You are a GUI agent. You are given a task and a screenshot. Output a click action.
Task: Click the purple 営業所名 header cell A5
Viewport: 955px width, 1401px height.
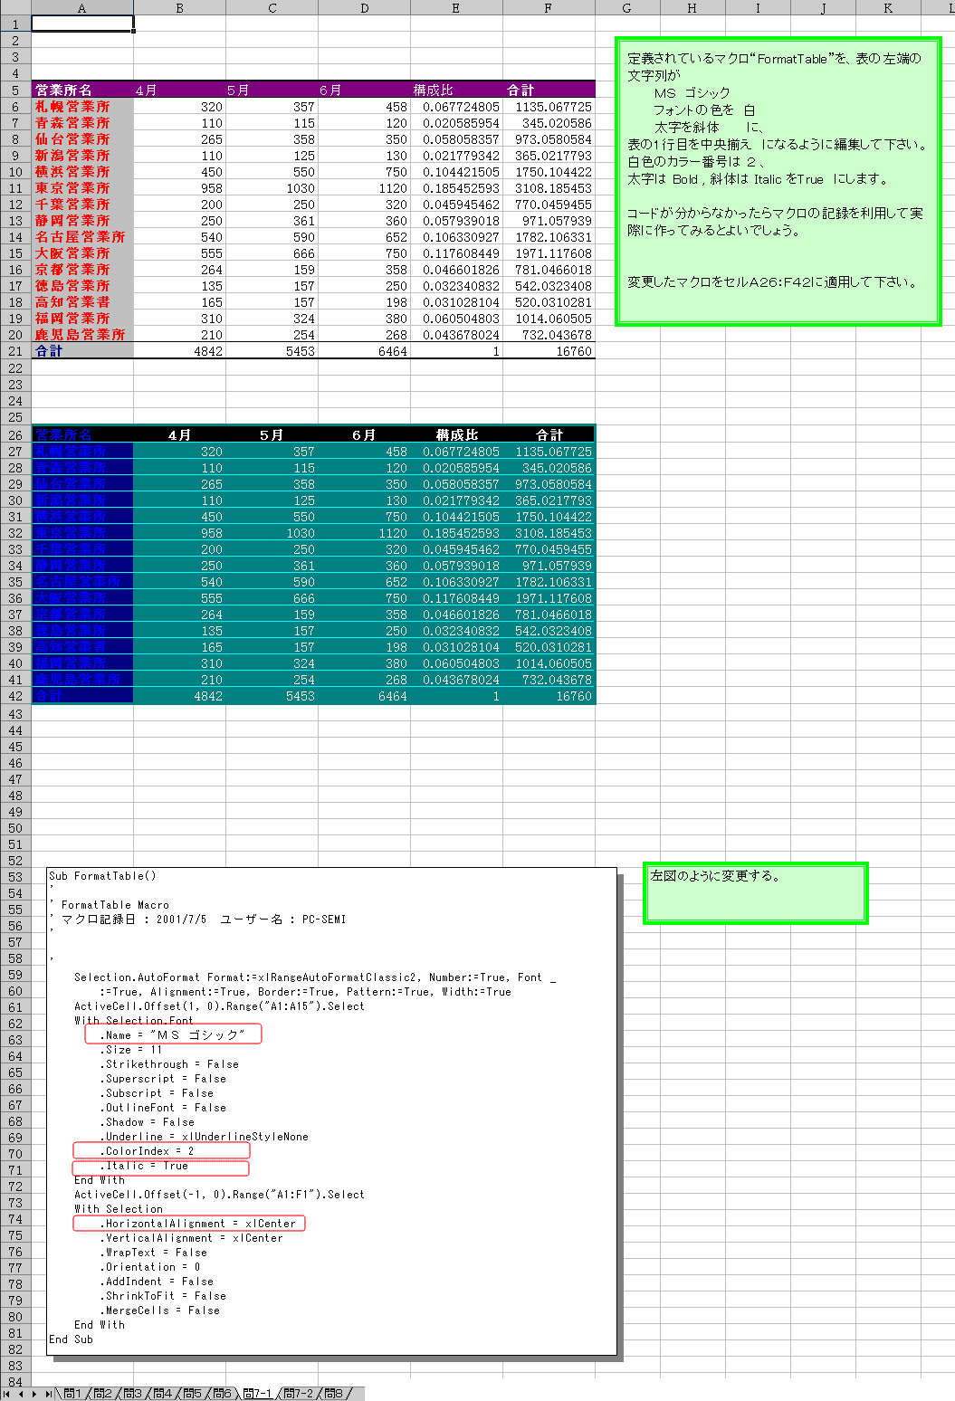click(82, 90)
